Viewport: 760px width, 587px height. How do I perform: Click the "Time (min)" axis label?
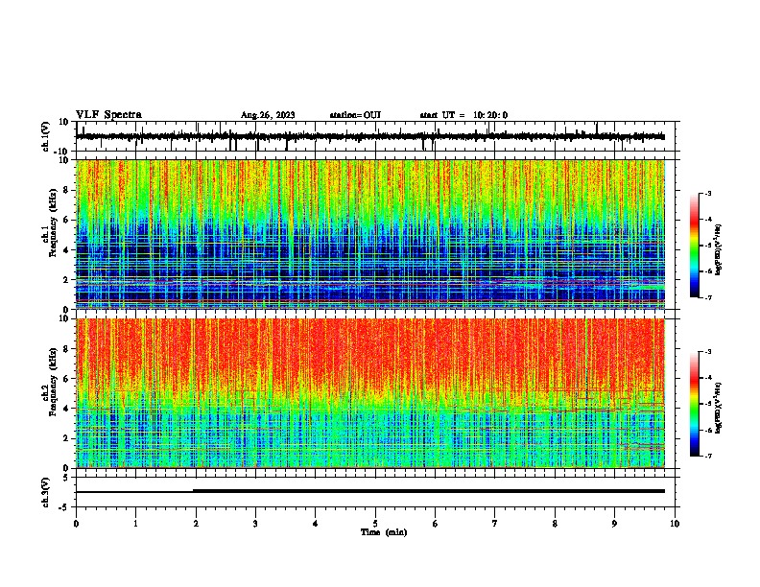coord(384,532)
